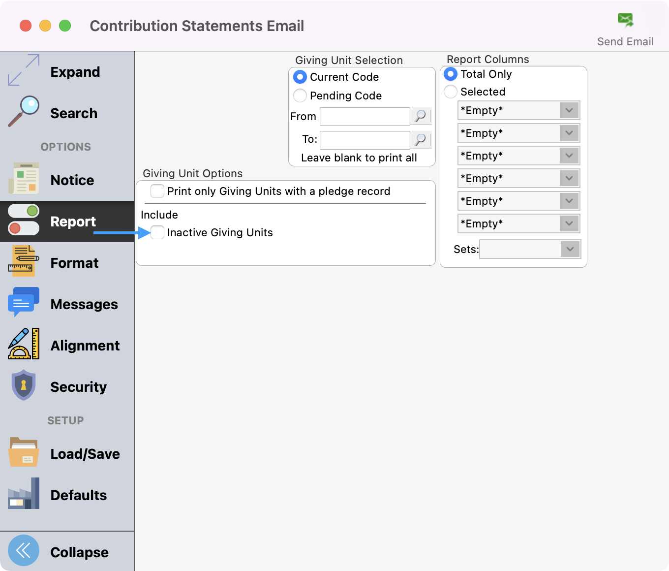The width and height of the screenshot is (669, 571).
Task: Open the Notice newspaper icon
Action: [24, 179]
